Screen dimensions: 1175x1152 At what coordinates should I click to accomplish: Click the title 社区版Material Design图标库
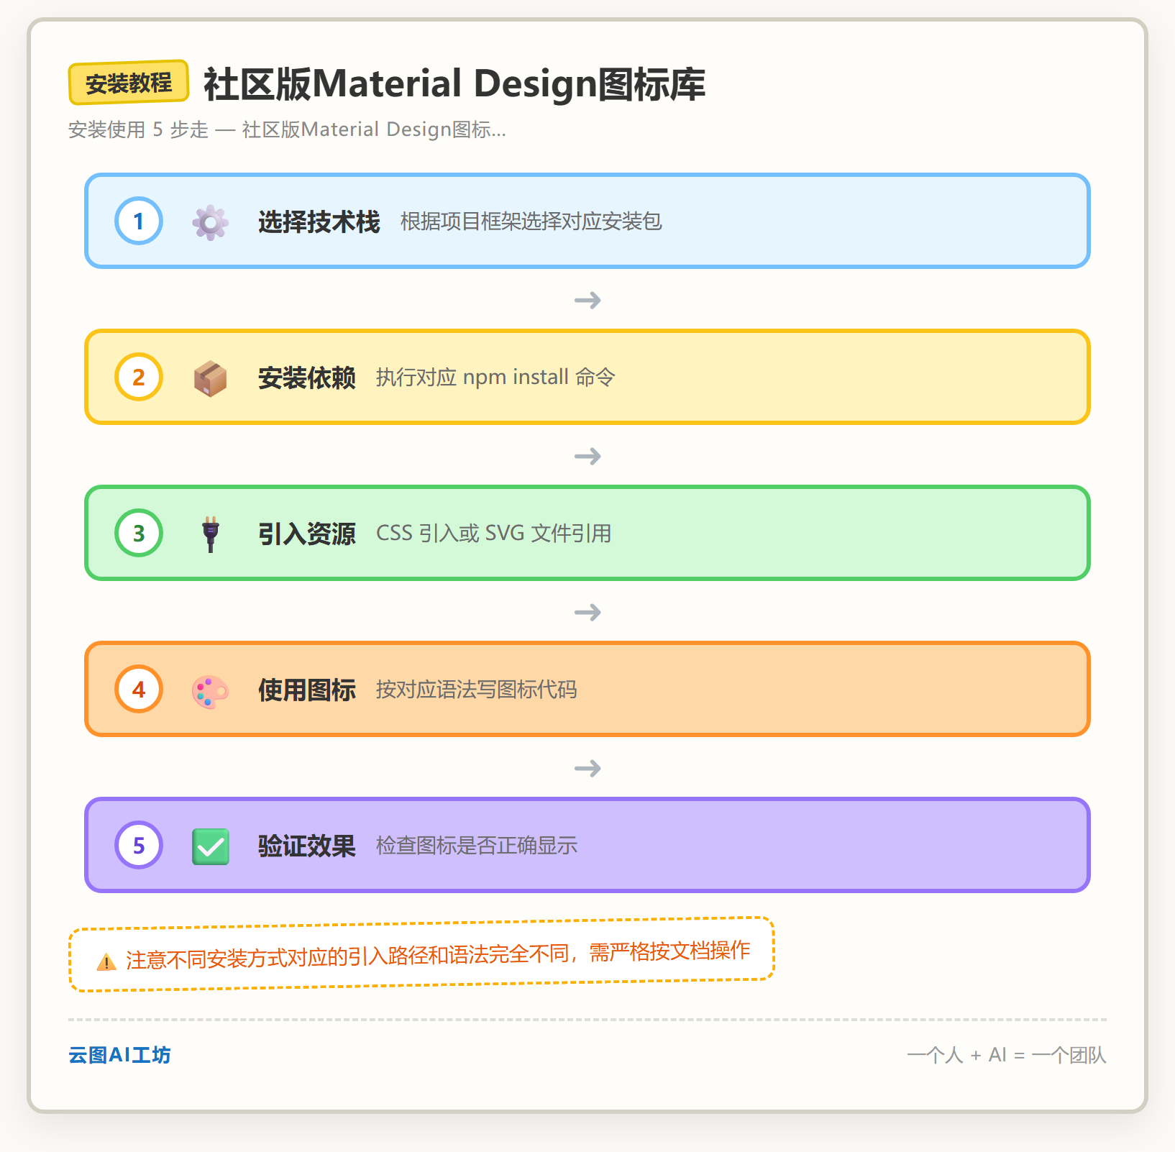[x=454, y=83]
